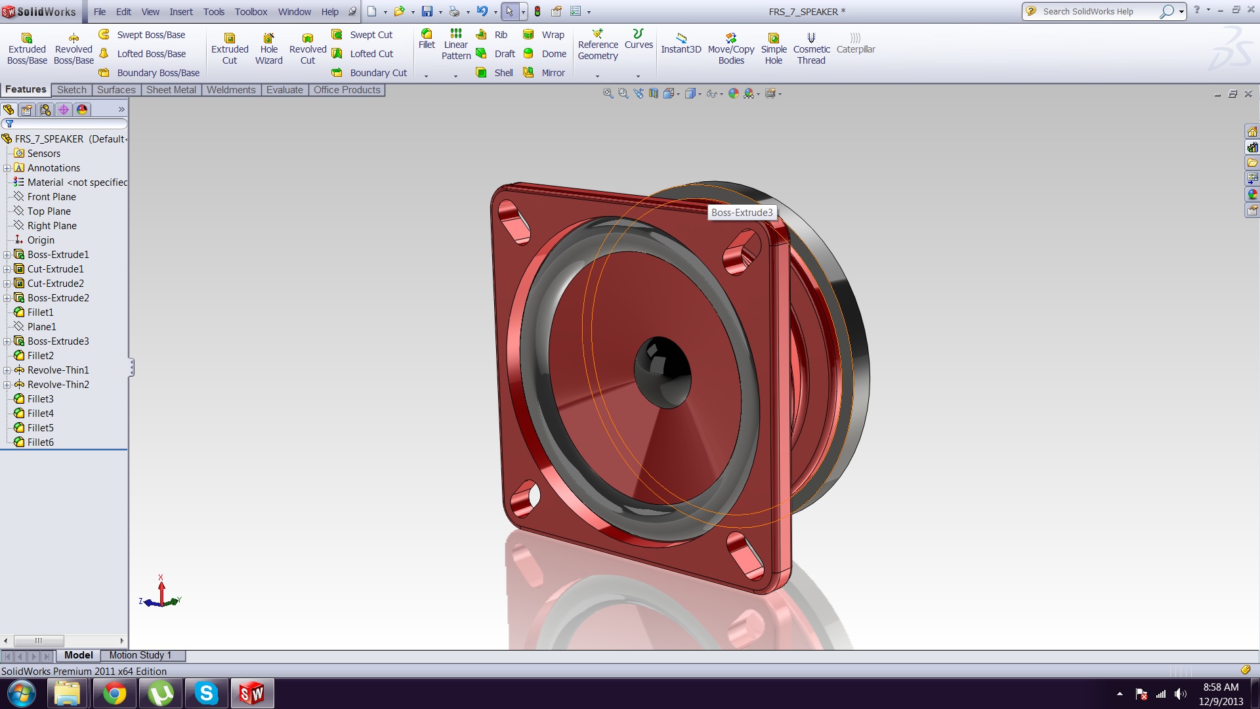Activate the Rib tool
This screenshot has height=709, width=1260.
pos(492,35)
